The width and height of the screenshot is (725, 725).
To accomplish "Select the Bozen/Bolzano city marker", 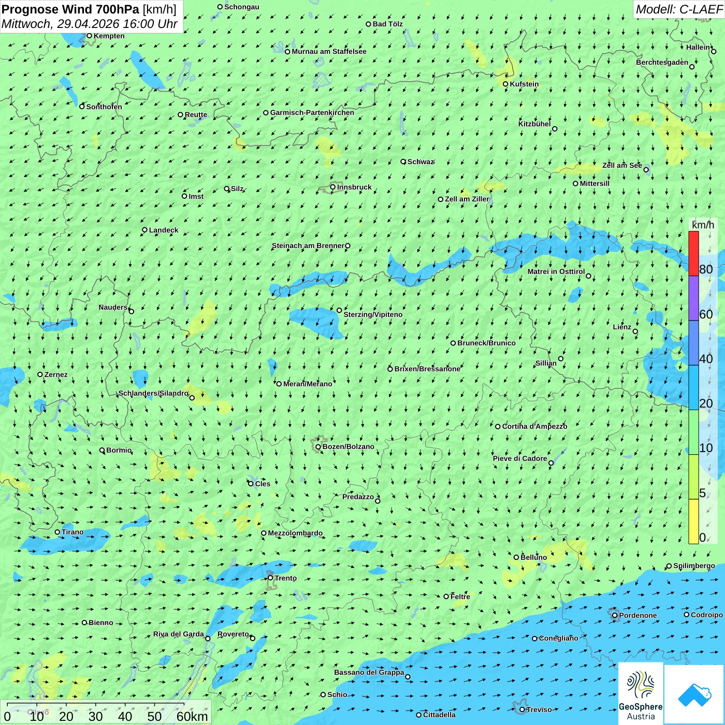I will 318,446.
